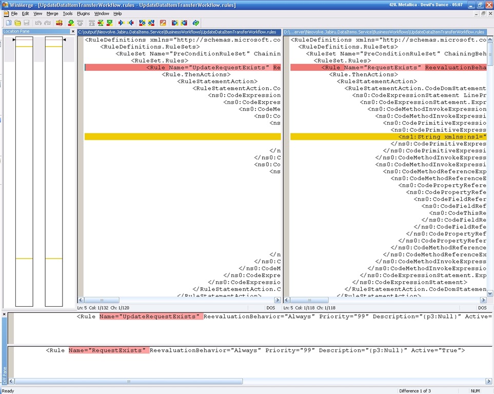Click the left file path header
494x394 pixels.
coord(179,32)
